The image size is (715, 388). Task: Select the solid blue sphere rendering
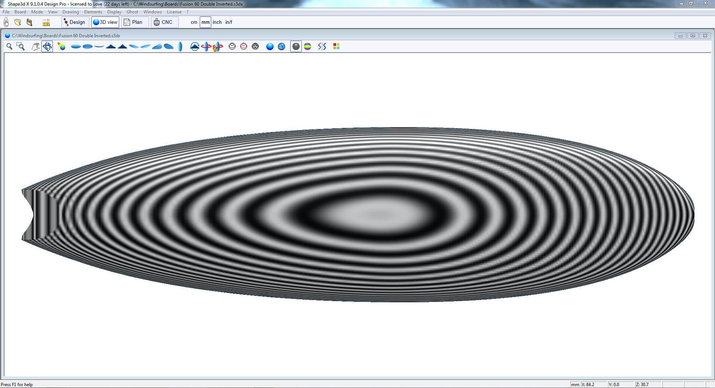tap(270, 47)
